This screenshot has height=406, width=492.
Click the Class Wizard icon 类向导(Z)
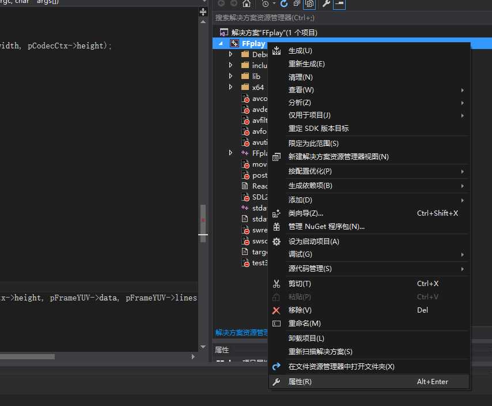click(x=277, y=213)
